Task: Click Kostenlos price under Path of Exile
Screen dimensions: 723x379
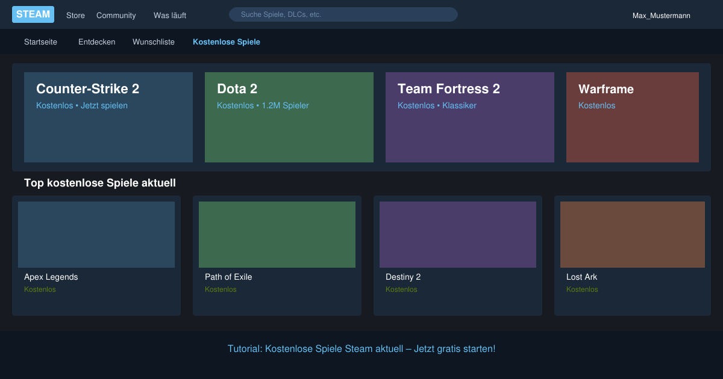Action: pos(221,289)
